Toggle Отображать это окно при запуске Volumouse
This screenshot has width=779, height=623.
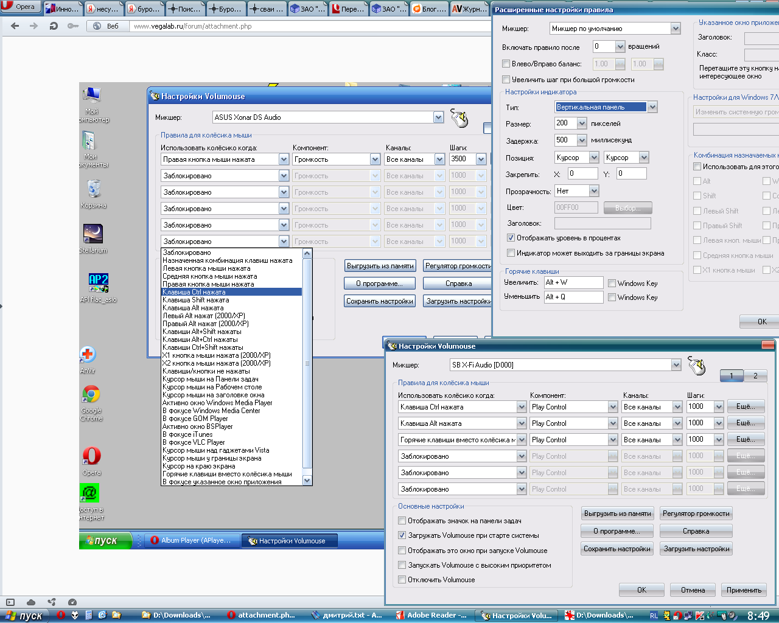point(402,551)
